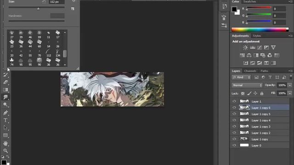Open the Opacity slider arrow
Viewport: 294px width, 165px height.
point(290,85)
